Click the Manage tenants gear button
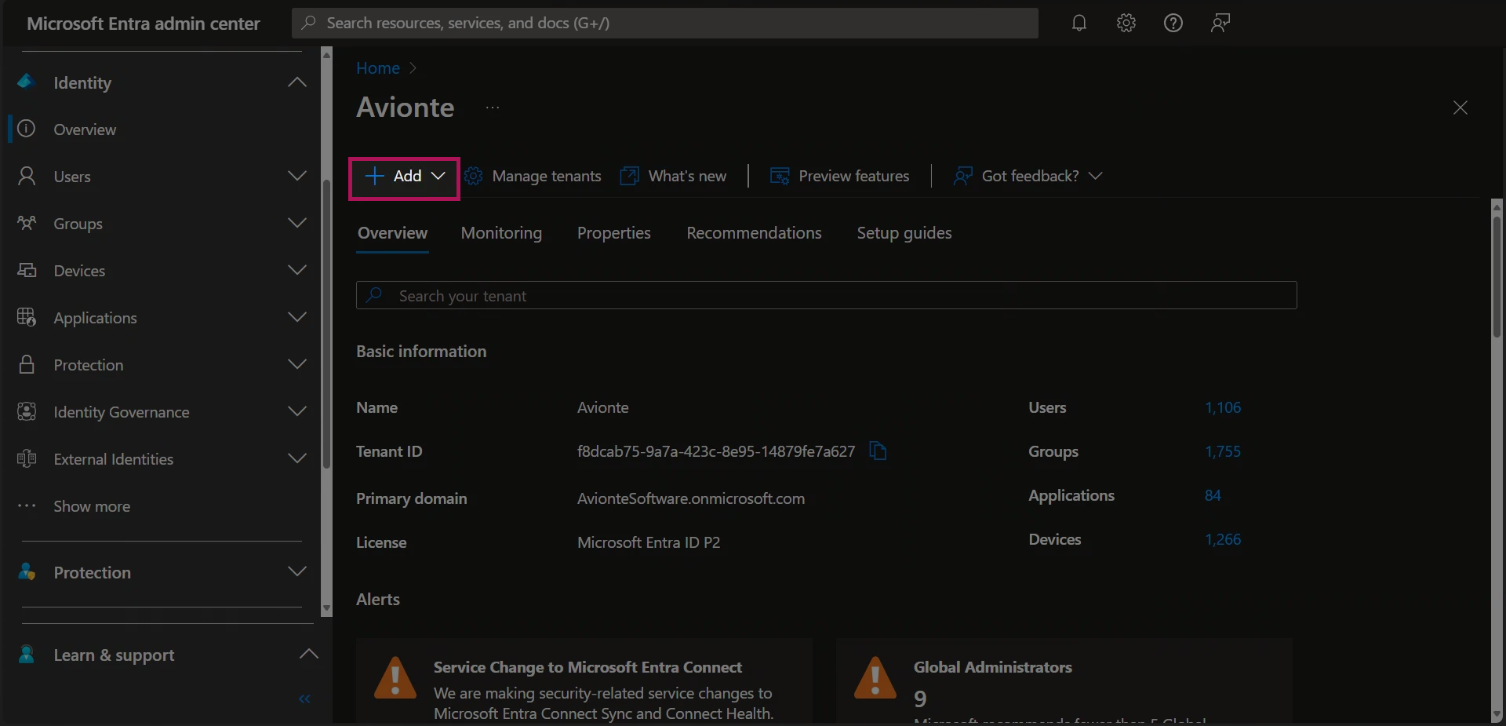 pyautogui.click(x=533, y=176)
